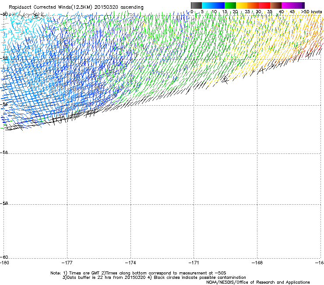324x285 pixels.
Task: Click the cyan 5-10 knots legend swatch
Action: pos(208,5)
